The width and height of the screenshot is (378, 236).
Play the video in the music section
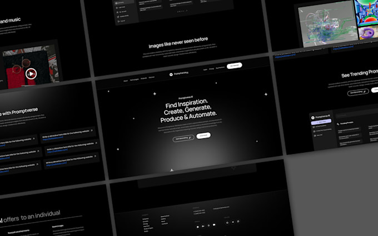(31, 74)
